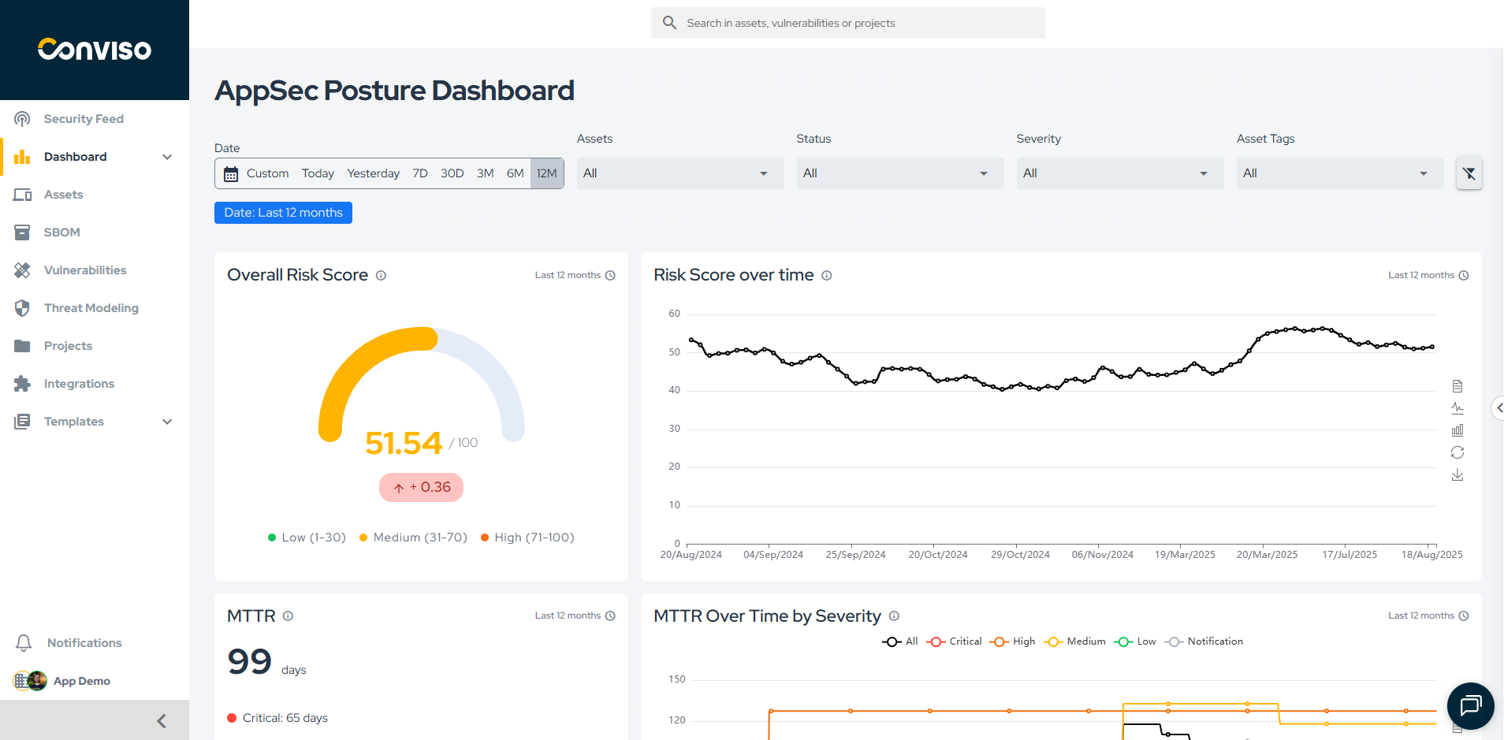Go to Threat Modeling page
Image resolution: width=1504 pixels, height=740 pixels.
91,308
